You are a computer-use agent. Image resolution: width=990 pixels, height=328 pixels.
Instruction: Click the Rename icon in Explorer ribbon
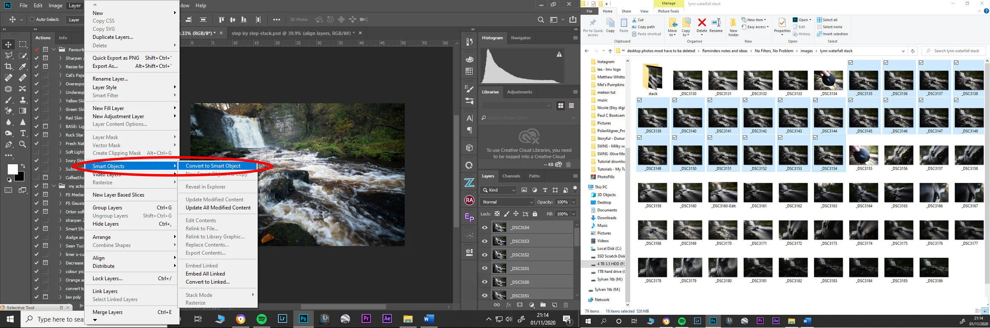716,26
